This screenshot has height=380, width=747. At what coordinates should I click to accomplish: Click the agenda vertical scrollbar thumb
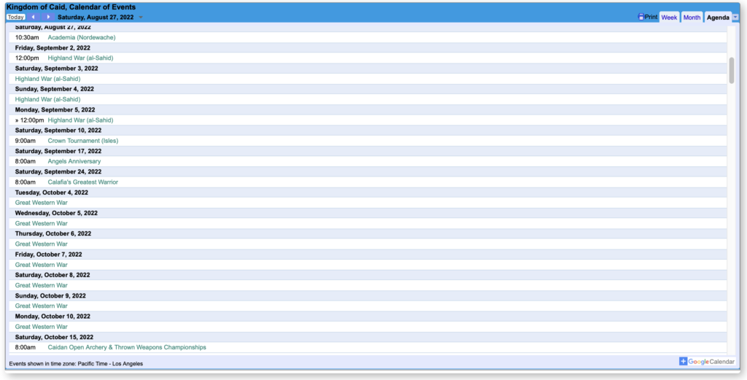click(731, 71)
